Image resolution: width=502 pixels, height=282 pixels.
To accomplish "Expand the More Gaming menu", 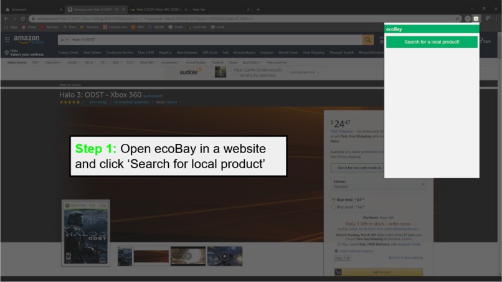I will tap(278, 62).
